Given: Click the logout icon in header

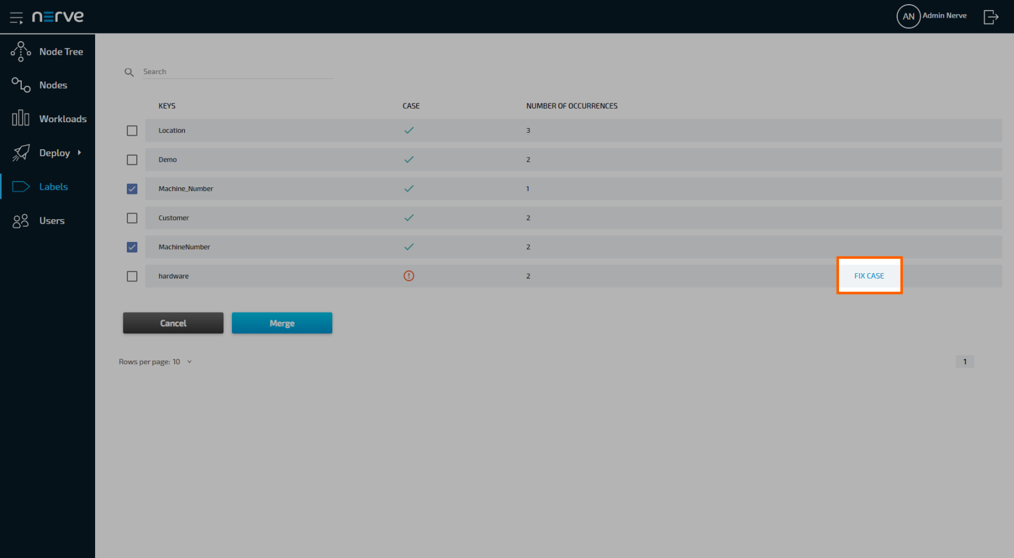Looking at the screenshot, I should [x=991, y=17].
